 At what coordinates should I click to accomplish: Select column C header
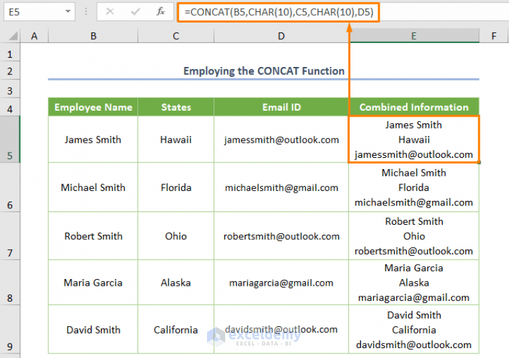tap(176, 36)
